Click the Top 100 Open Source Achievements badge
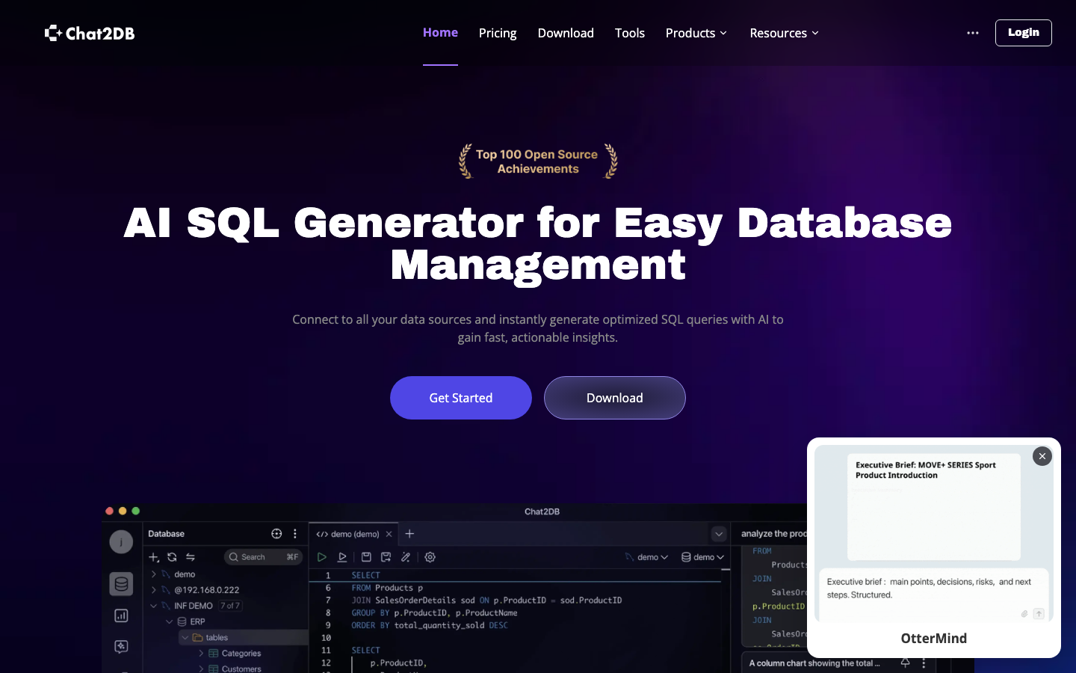1076x673 pixels. click(538, 162)
